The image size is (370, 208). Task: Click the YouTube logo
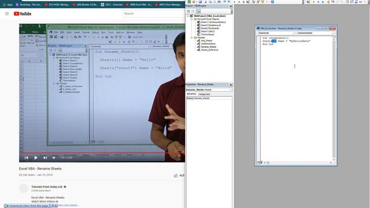pyautogui.click(x=23, y=14)
